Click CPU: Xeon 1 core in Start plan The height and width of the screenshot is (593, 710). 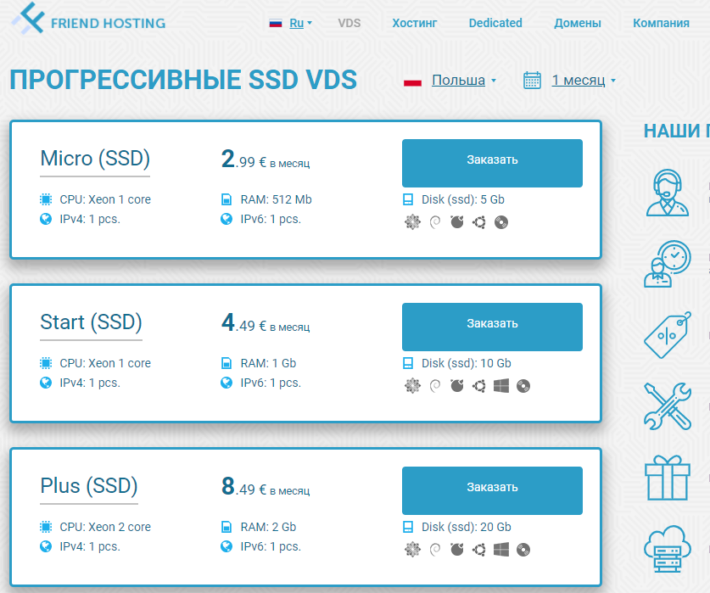(x=105, y=363)
